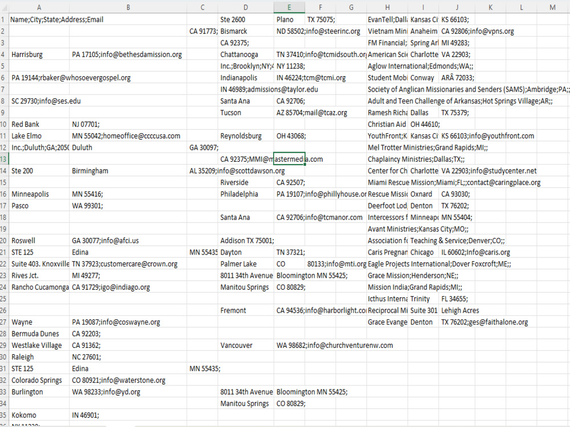
Task: Click cell 'Harrisburg' in column A
Action: tap(39, 55)
